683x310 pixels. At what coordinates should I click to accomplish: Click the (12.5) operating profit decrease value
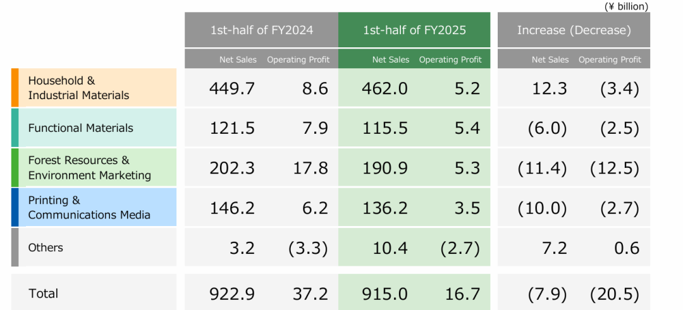click(614, 168)
